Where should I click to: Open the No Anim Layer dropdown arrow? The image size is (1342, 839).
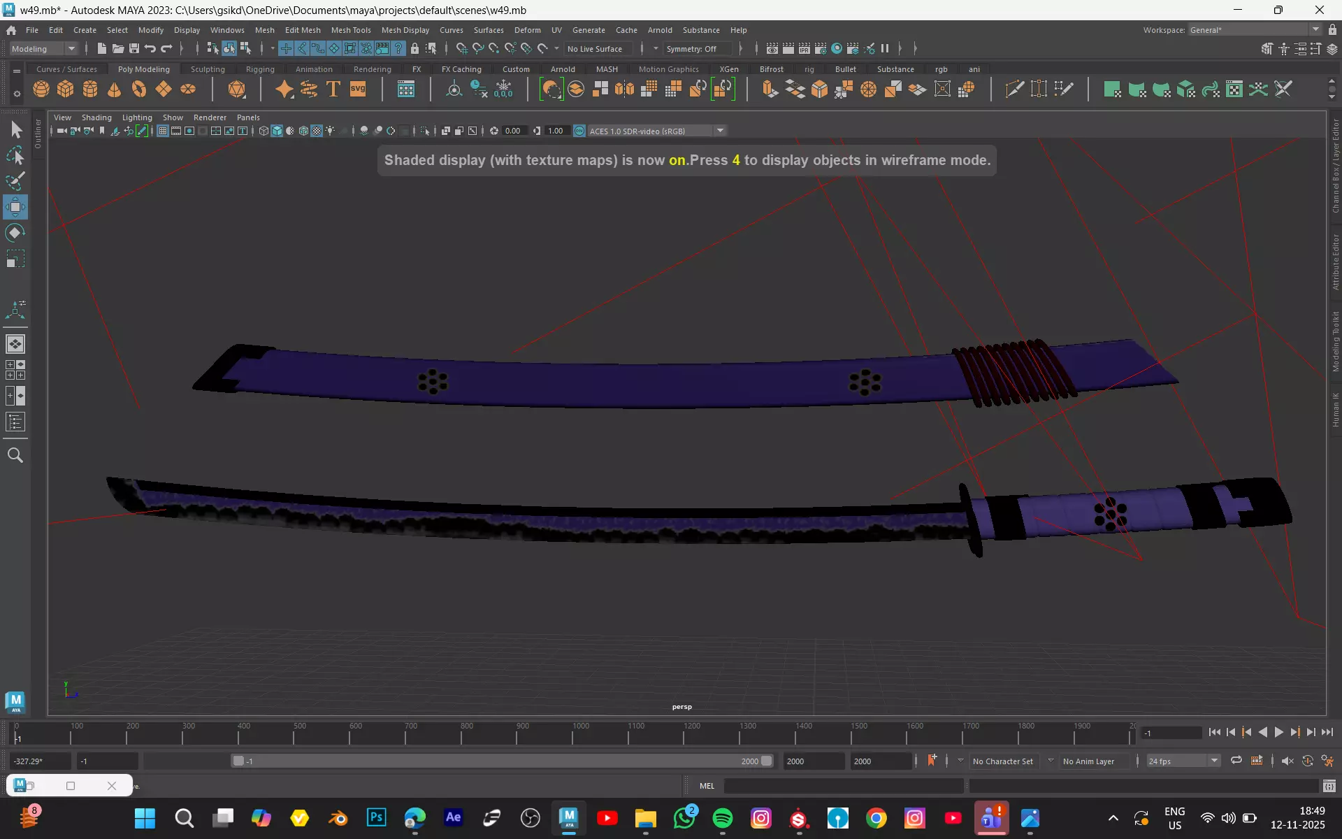[1051, 761]
